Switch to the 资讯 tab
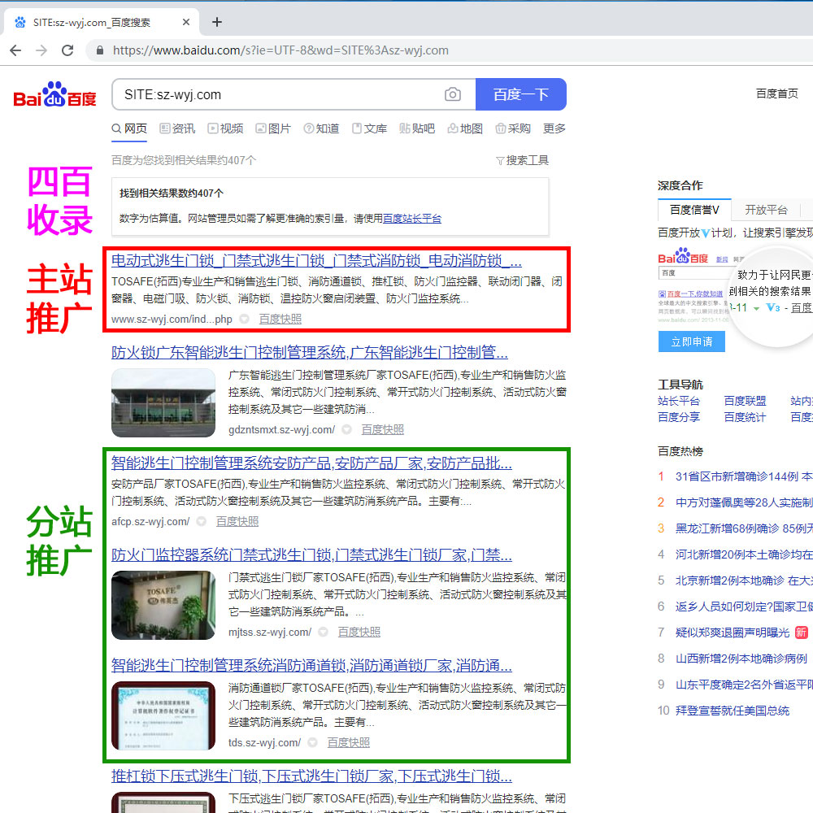This screenshot has height=813, width=813. [x=177, y=128]
